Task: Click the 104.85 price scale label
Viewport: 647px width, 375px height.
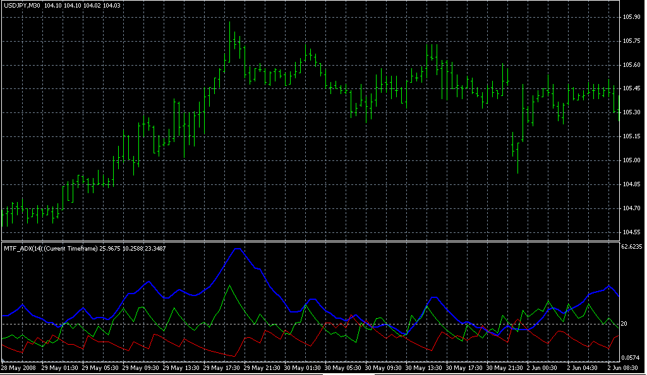Action: [x=631, y=184]
